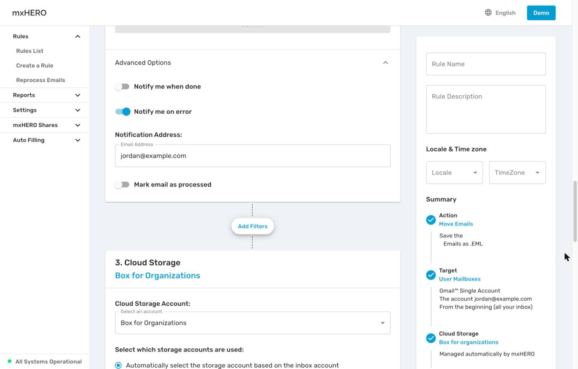
Task: Click the Rule Description text area
Action: (x=486, y=110)
